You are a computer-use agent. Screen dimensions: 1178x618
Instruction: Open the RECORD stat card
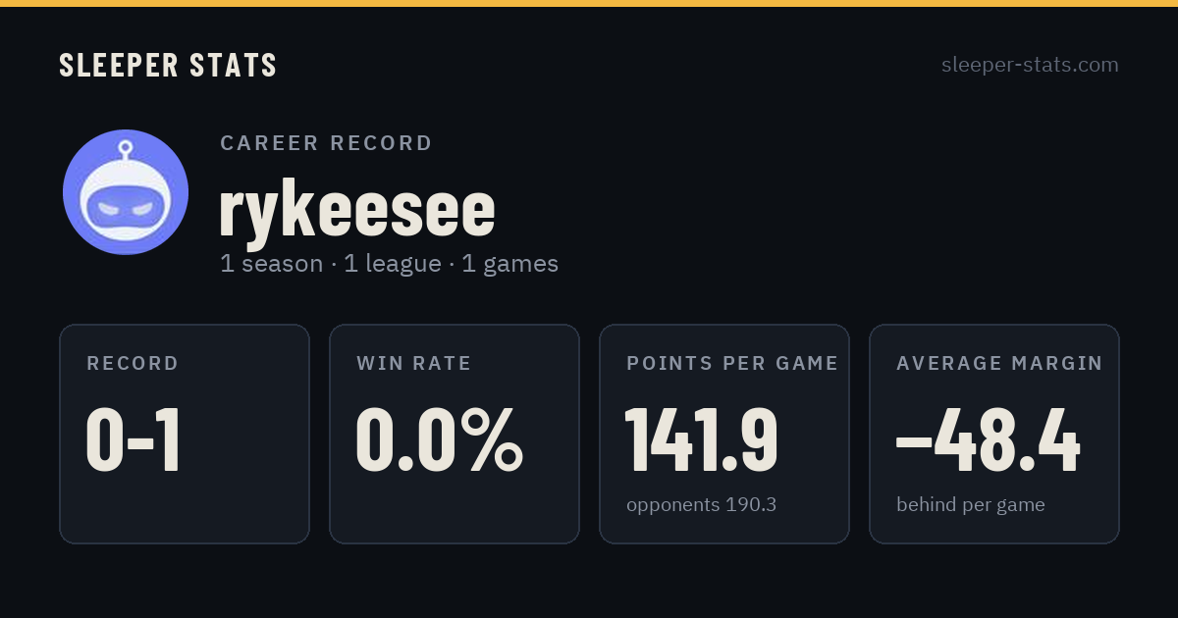tap(185, 434)
